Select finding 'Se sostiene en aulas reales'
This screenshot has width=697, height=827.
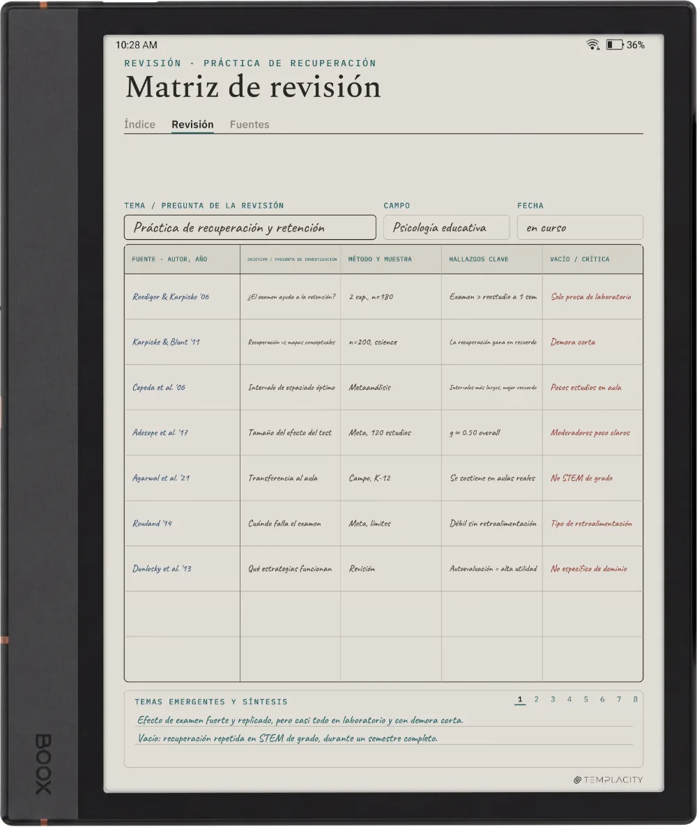493,478
